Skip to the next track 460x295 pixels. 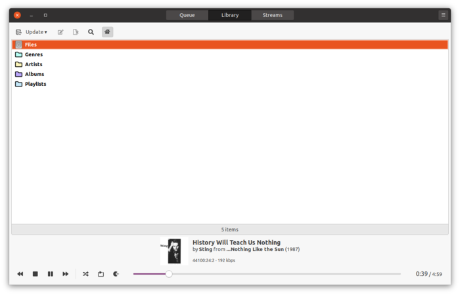[x=66, y=274]
